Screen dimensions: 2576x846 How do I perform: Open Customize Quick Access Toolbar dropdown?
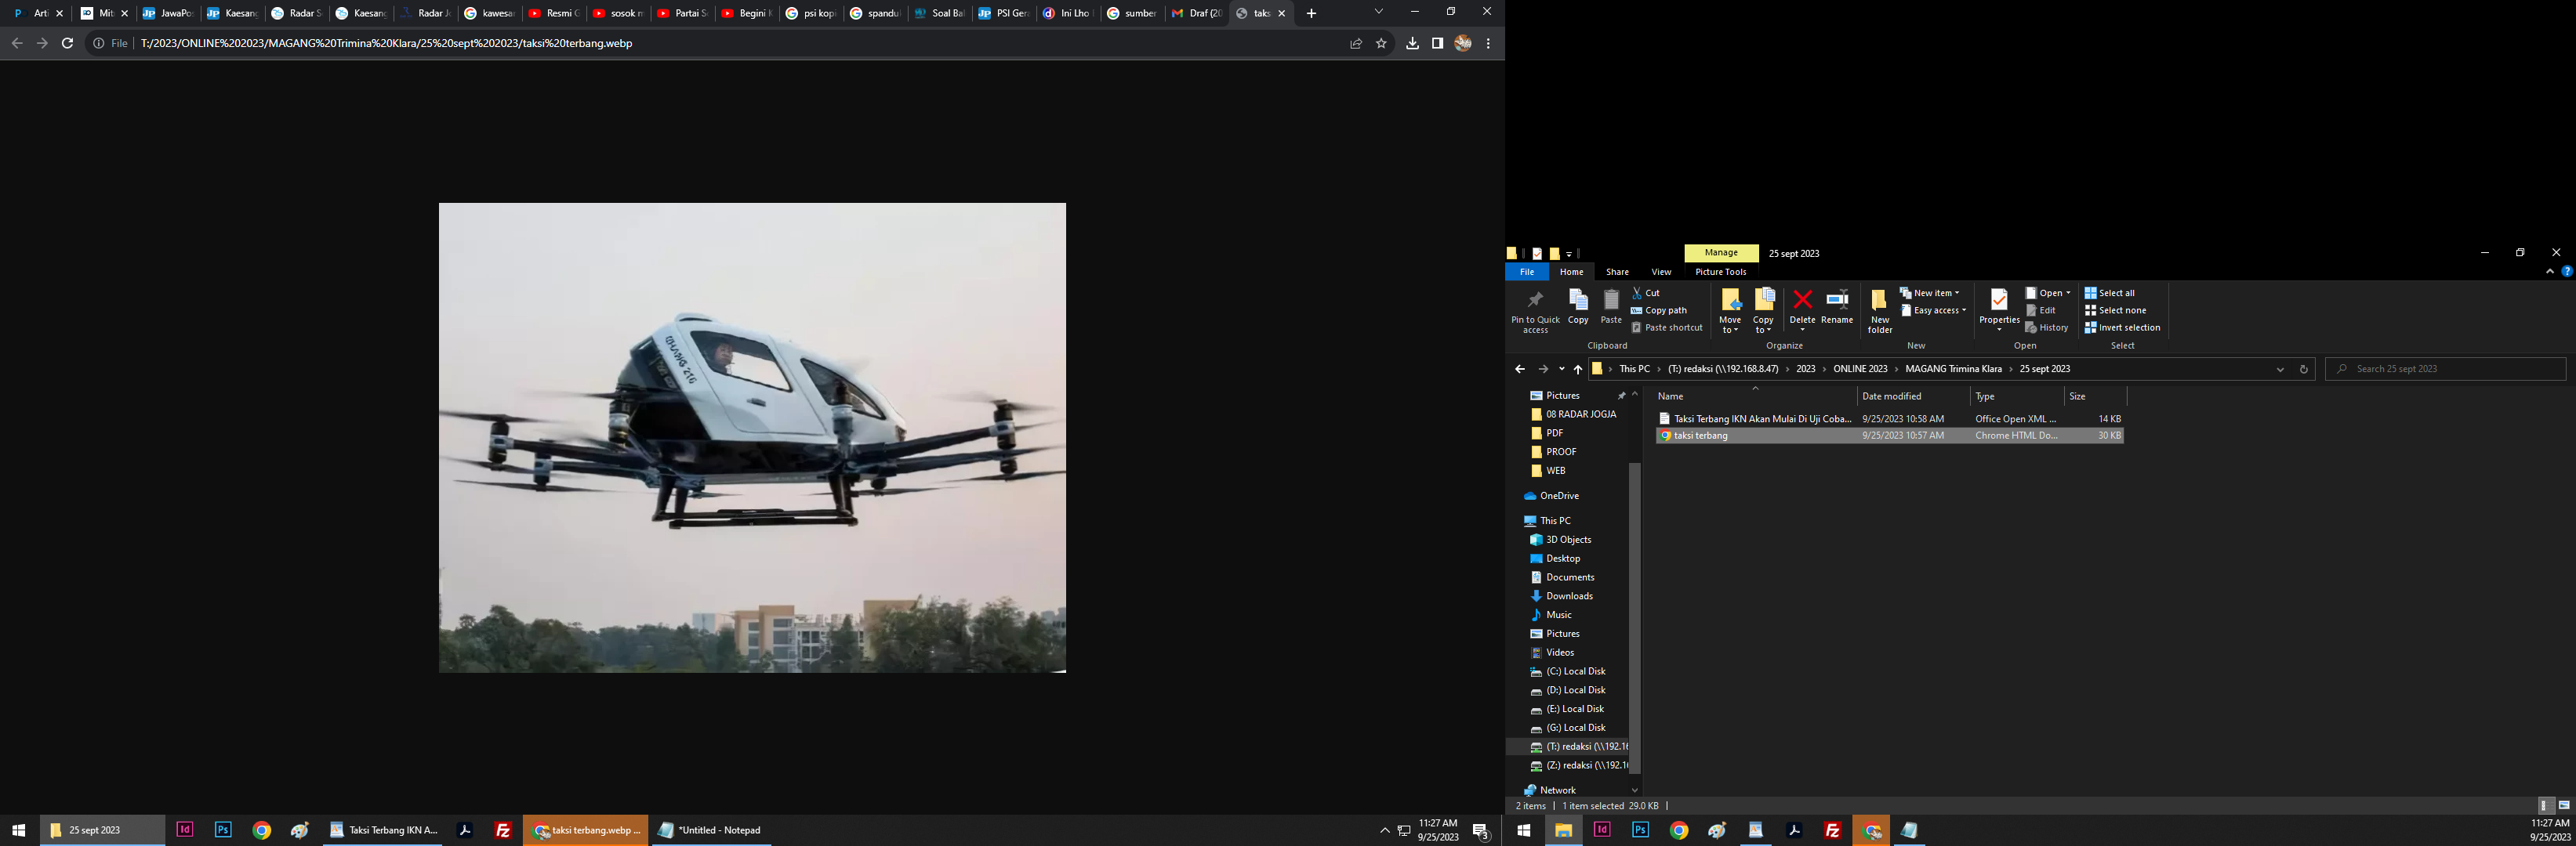click(1569, 254)
